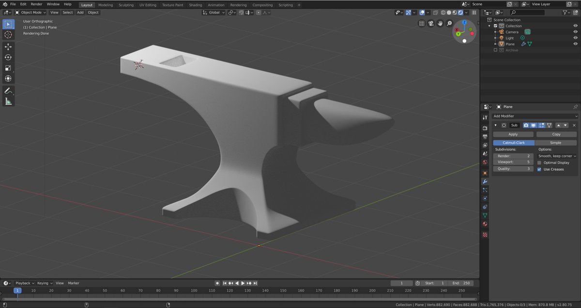Hide the Light object in the outliner
This screenshot has height=308, width=581.
(x=576, y=38)
